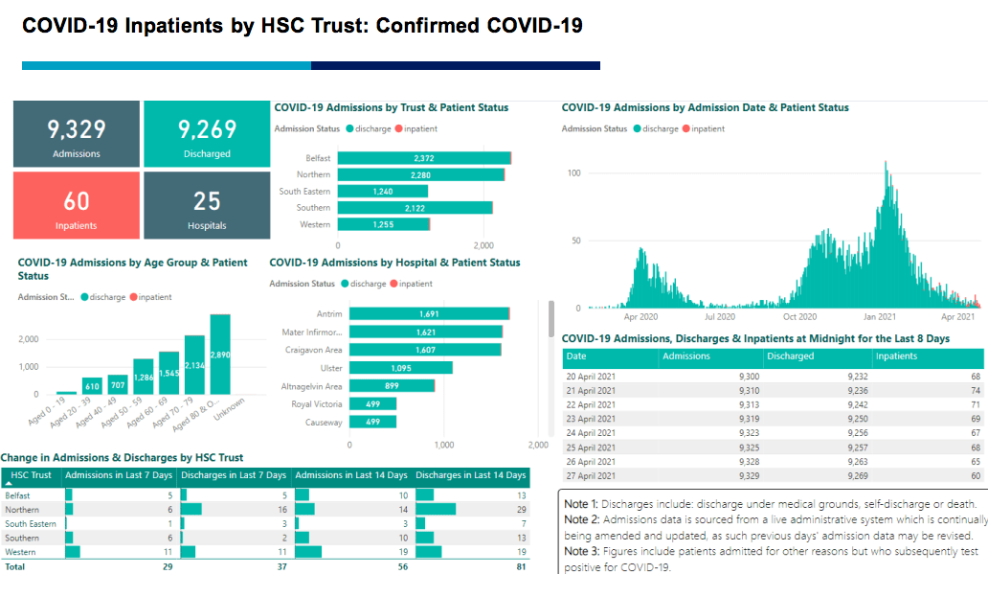The width and height of the screenshot is (988, 597).
Task: Click discharge legend dot in Admission Date chart
Action: pyautogui.click(x=637, y=128)
